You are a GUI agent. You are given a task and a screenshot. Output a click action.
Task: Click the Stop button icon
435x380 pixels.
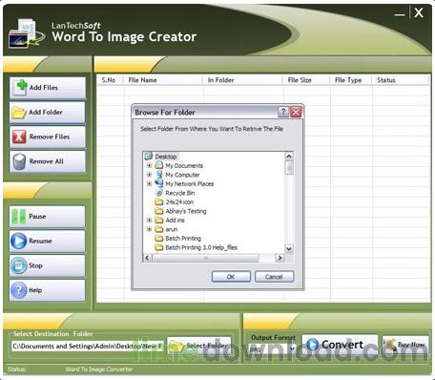(x=18, y=265)
